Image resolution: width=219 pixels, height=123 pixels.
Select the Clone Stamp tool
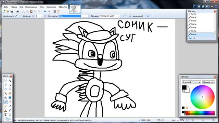pyautogui.click(x=5, y=110)
